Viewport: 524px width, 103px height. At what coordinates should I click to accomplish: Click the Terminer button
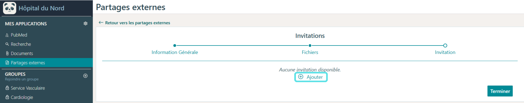pos(500,91)
